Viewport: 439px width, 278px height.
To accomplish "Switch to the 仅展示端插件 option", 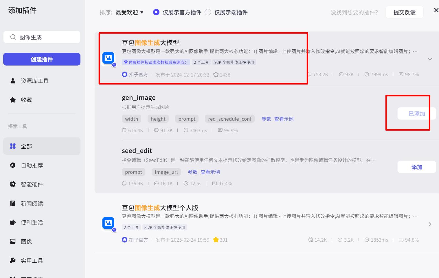I will point(207,12).
